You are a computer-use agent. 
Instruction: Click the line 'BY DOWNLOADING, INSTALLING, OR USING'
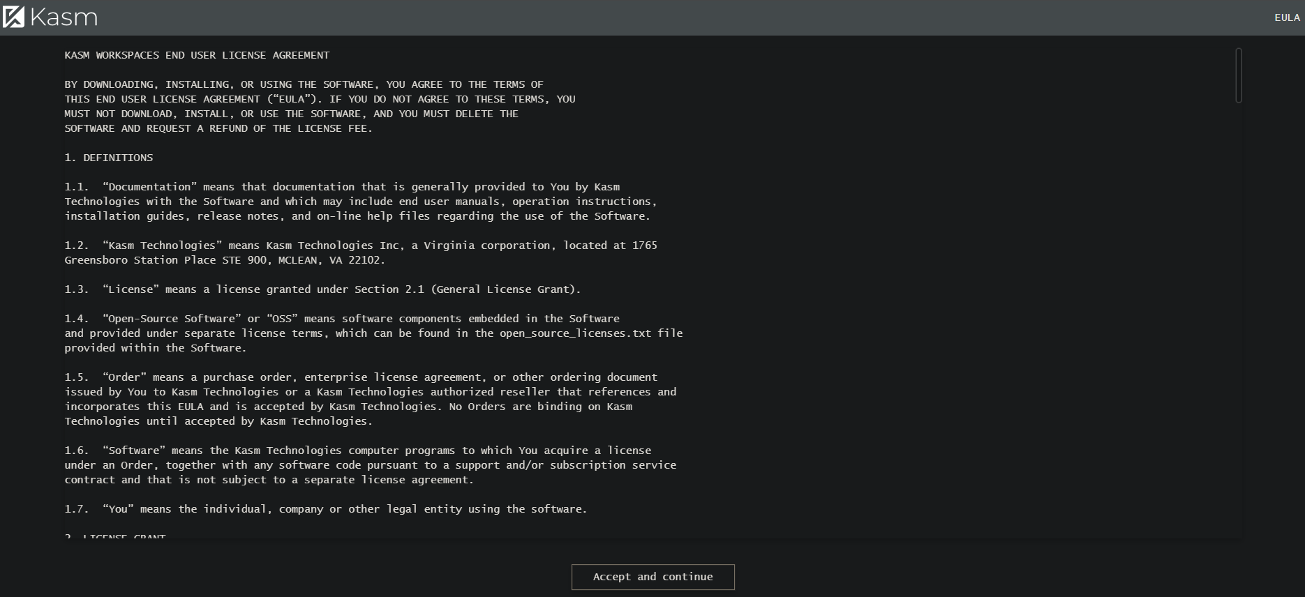click(304, 84)
